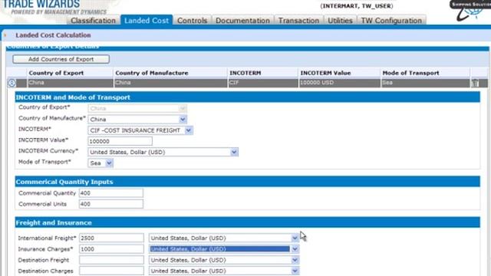Click the Insurance Charges amount field
Image resolution: width=491 pixels, height=276 pixels.
tap(111, 249)
